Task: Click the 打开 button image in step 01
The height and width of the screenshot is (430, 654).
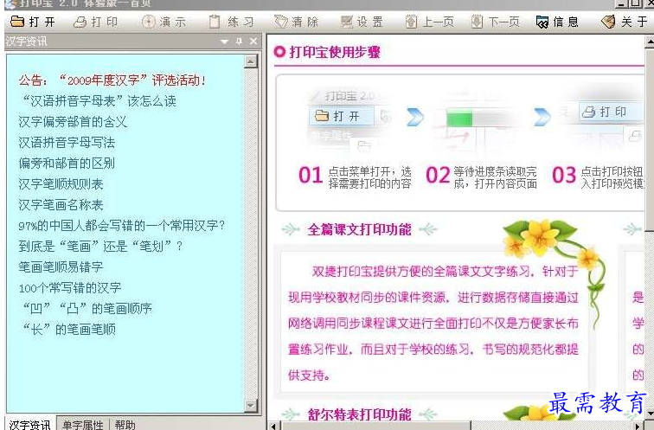Action: [x=342, y=116]
